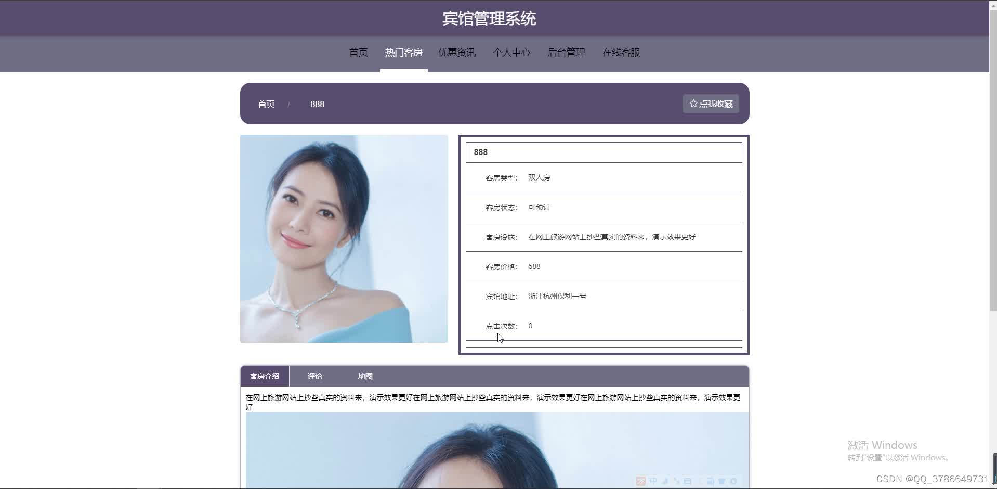This screenshot has width=997, height=489.
Task: Select the 客房介绍 tab
Action: [265, 376]
